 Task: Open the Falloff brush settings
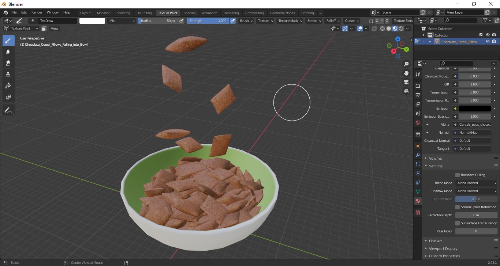click(333, 21)
